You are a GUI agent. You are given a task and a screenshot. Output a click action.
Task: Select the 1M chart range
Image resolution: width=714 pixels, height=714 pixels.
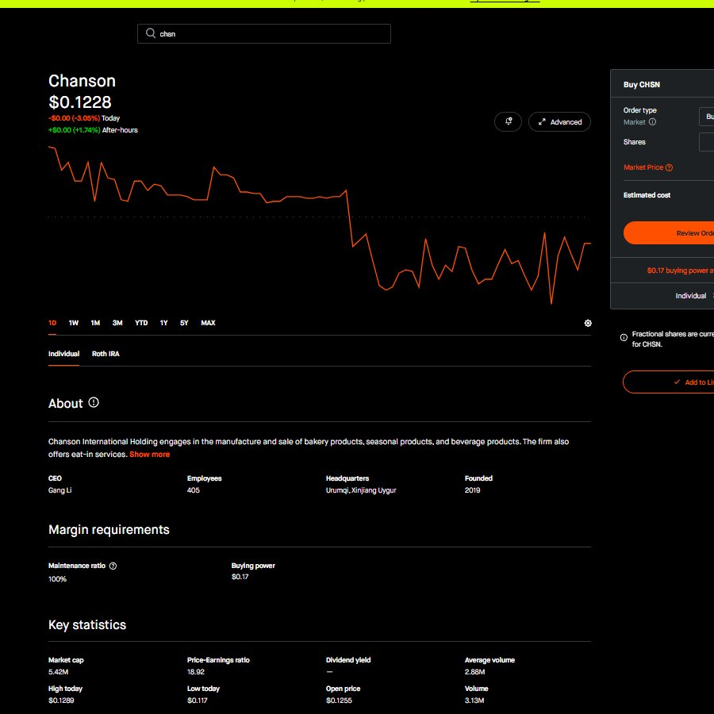click(95, 323)
